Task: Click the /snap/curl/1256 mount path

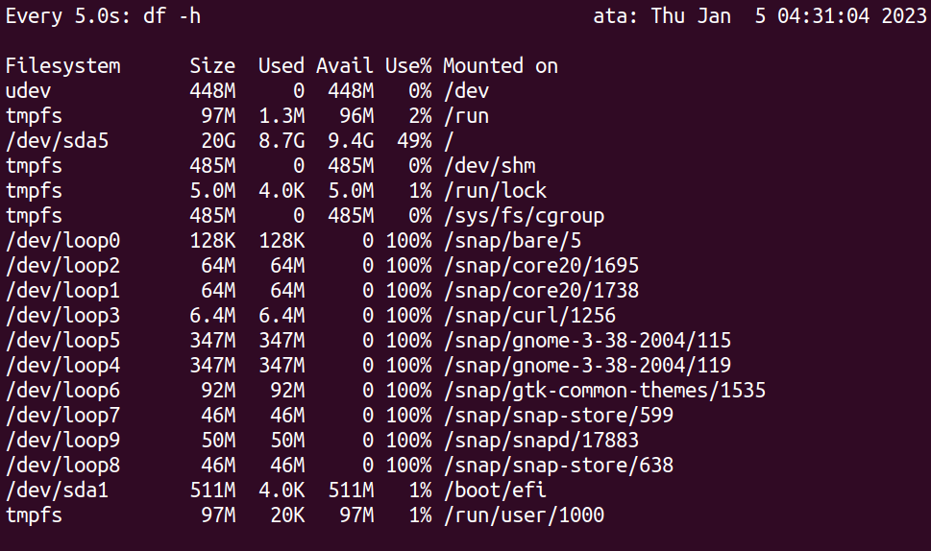Action: [529, 315]
